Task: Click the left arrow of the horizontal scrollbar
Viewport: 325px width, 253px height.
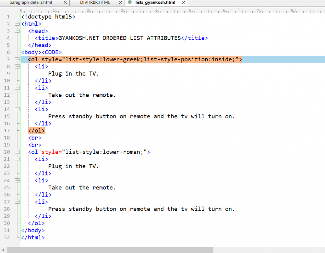Action: click(x=3, y=250)
